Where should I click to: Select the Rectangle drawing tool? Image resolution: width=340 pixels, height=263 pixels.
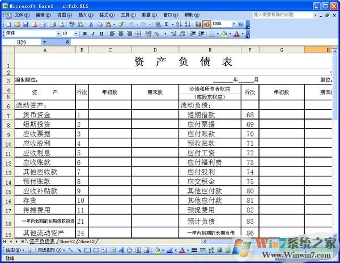tap(87, 250)
